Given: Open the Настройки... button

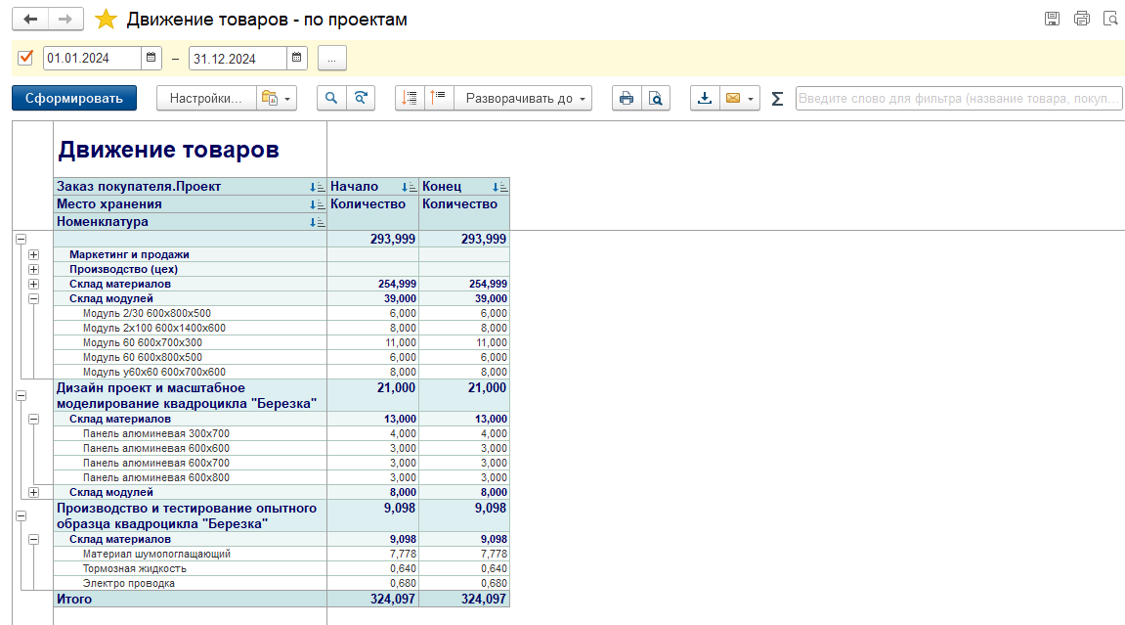Looking at the screenshot, I should point(205,98).
